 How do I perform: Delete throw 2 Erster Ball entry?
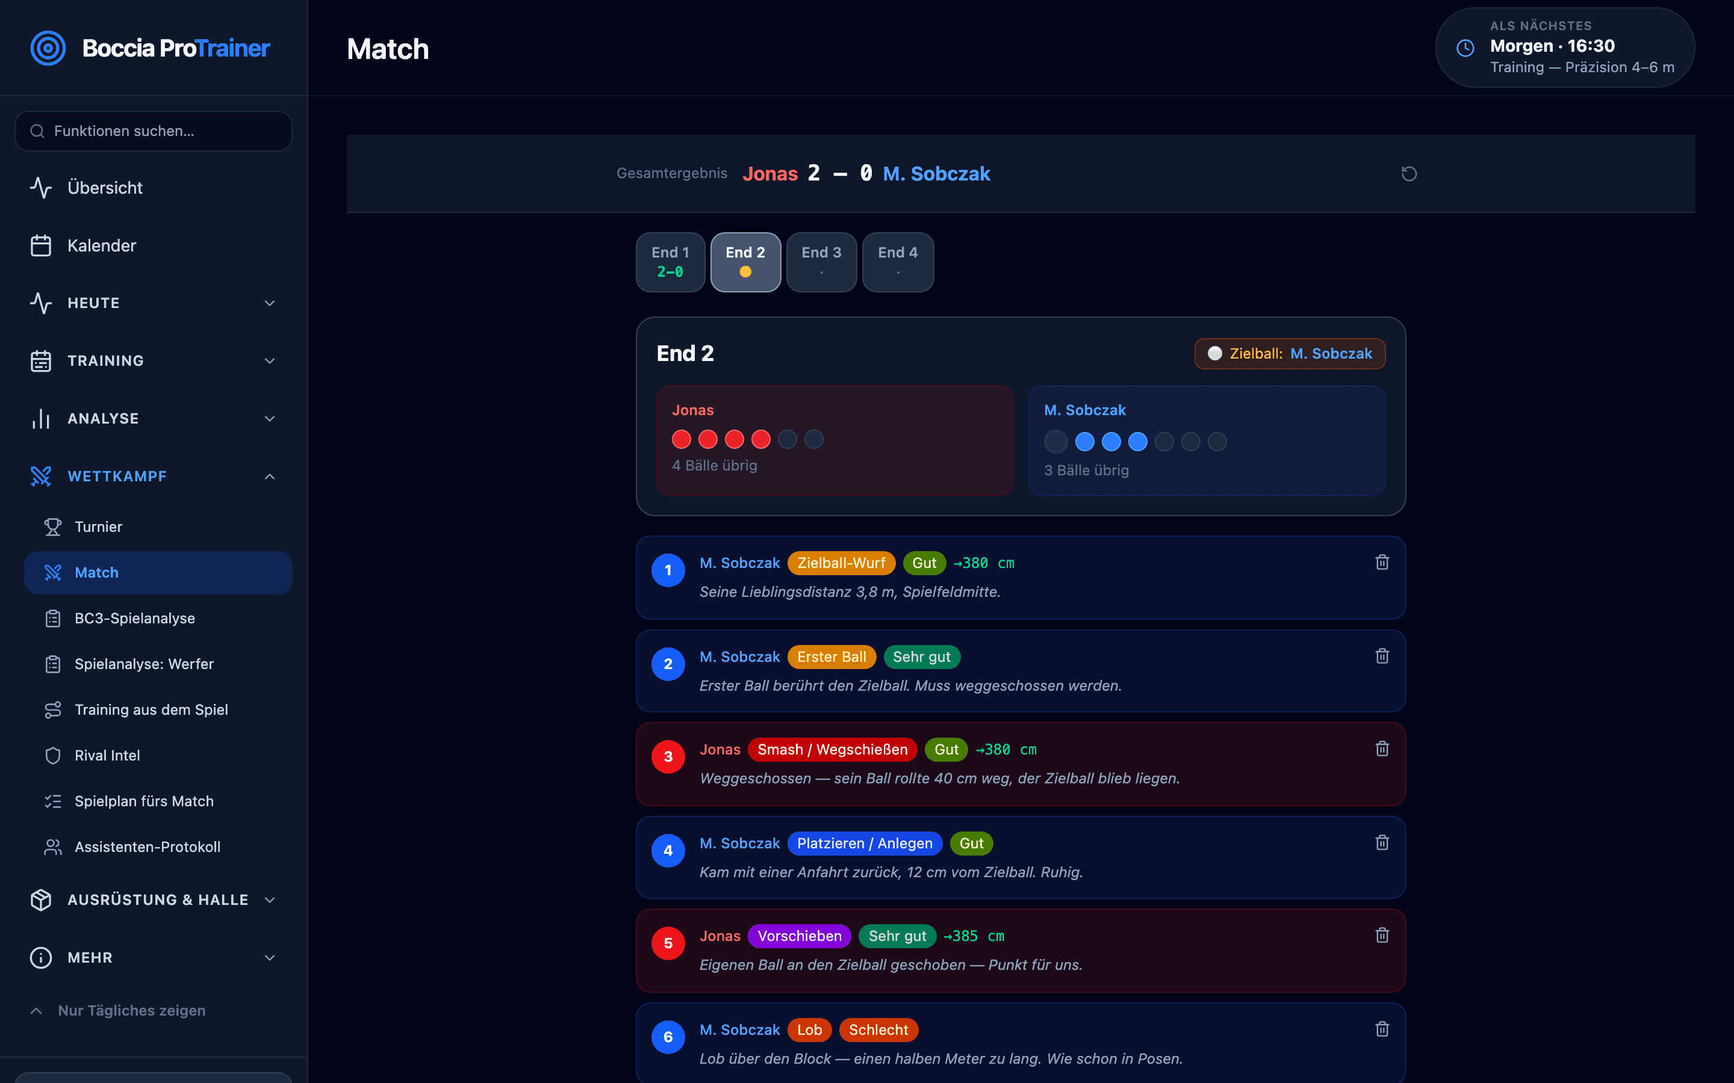(1382, 656)
